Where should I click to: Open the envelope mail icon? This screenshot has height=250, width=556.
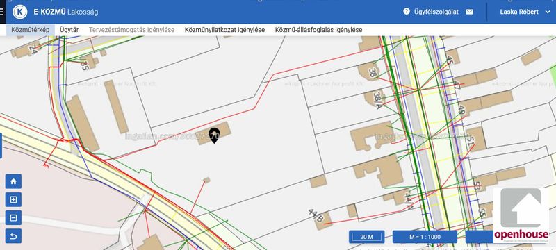tap(470, 12)
